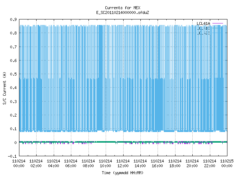
Task: Click the 0 y-axis tick label
Action: [x=15, y=143]
